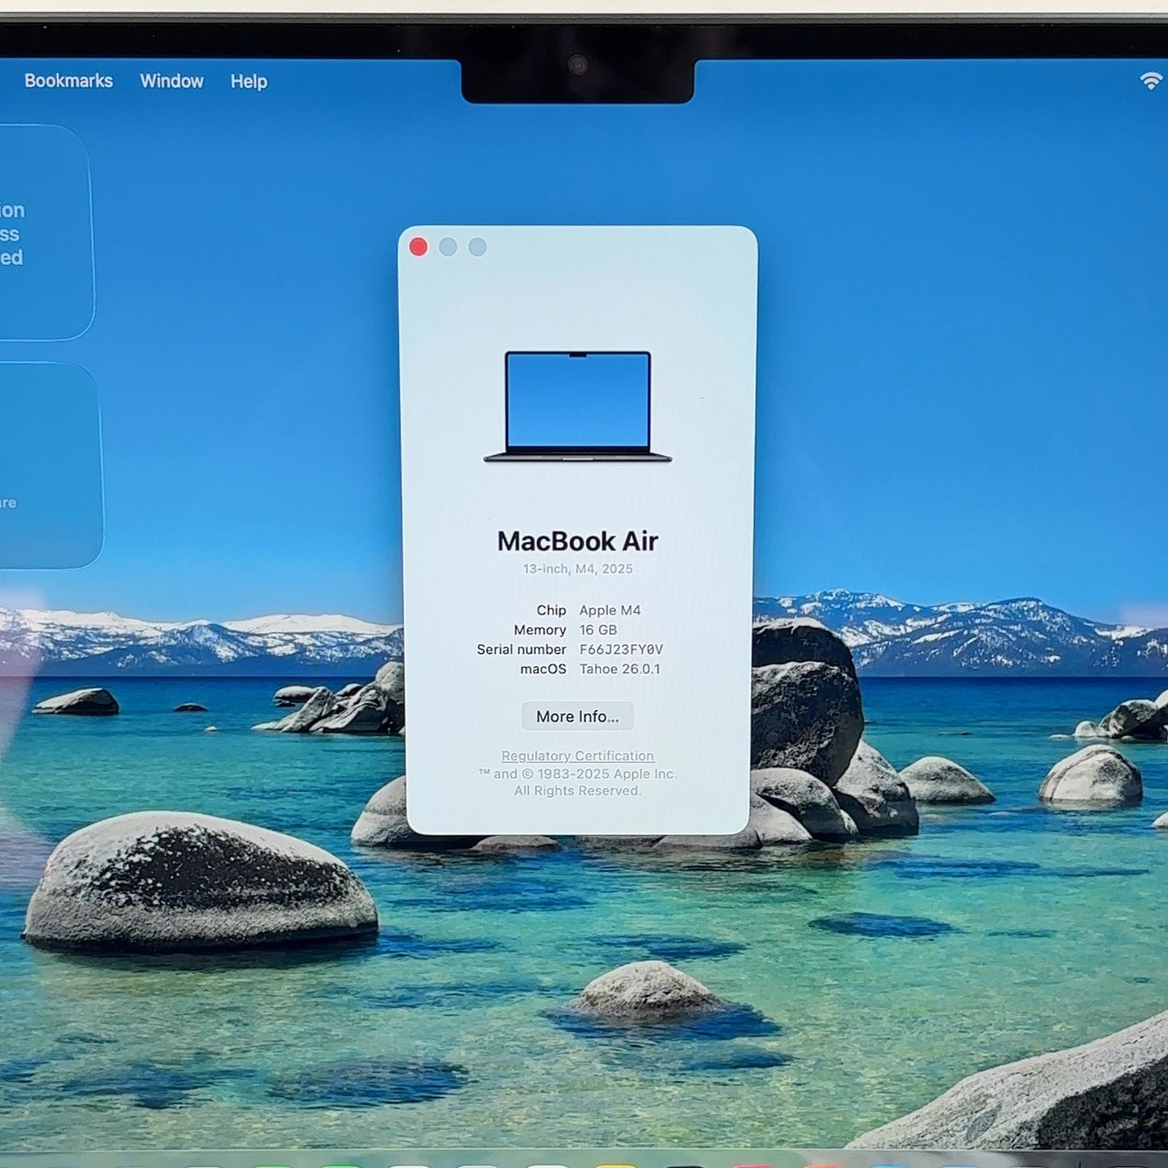The width and height of the screenshot is (1168, 1168).
Task: Click the macOS label
Action: [543, 668]
